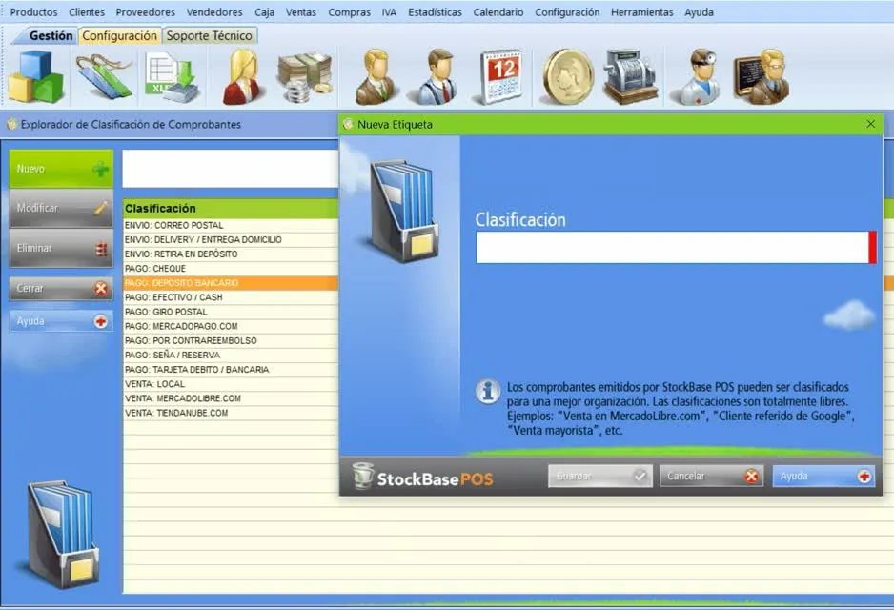Click the search box above the Clasificación list
The height and width of the screenshot is (610, 894).
[231, 169]
